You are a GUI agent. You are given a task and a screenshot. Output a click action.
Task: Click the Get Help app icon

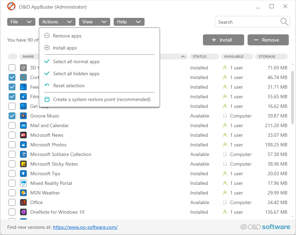[x=23, y=106]
